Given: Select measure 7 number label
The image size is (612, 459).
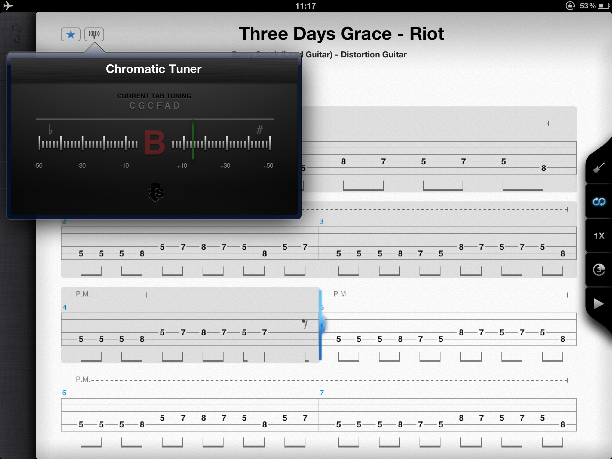Looking at the screenshot, I should point(322,393).
